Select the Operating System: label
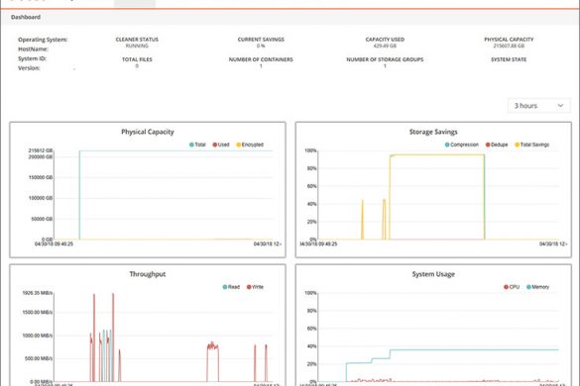This screenshot has height=386, width=580. (x=43, y=40)
